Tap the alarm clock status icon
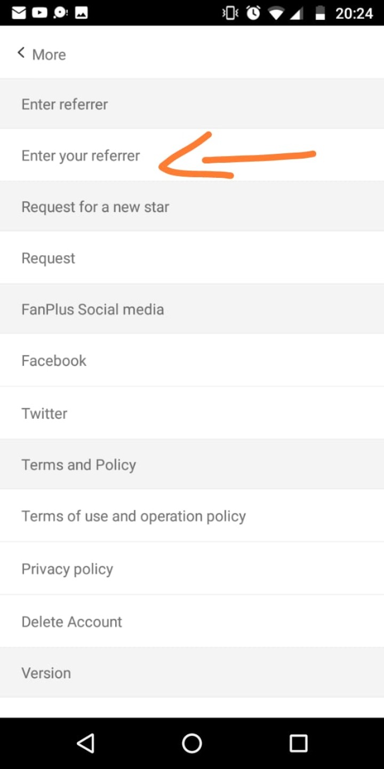 [x=253, y=13]
